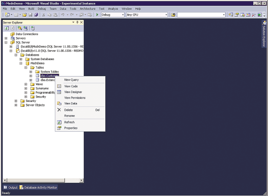Expand the System Databases folder
The height and width of the screenshot is (196, 268).
click(x=21, y=59)
